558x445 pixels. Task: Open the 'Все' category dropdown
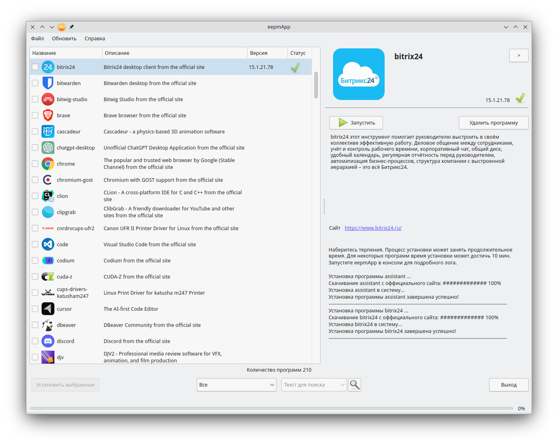(x=237, y=385)
